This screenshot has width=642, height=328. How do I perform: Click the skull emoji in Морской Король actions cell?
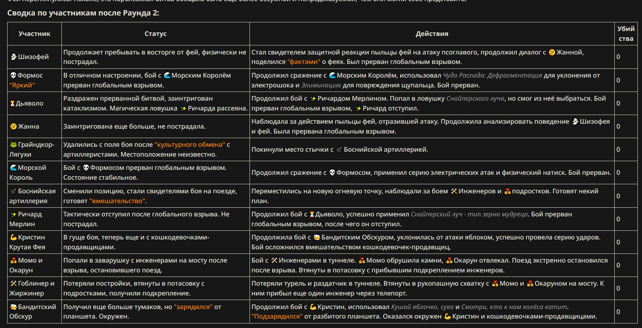pos(332,173)
